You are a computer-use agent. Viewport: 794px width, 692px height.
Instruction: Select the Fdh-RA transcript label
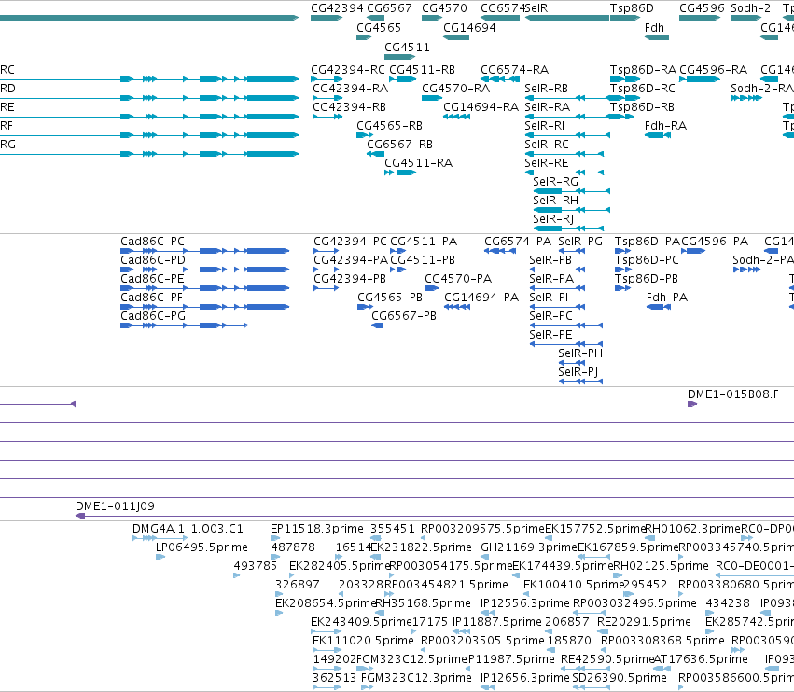click(665, 126)
